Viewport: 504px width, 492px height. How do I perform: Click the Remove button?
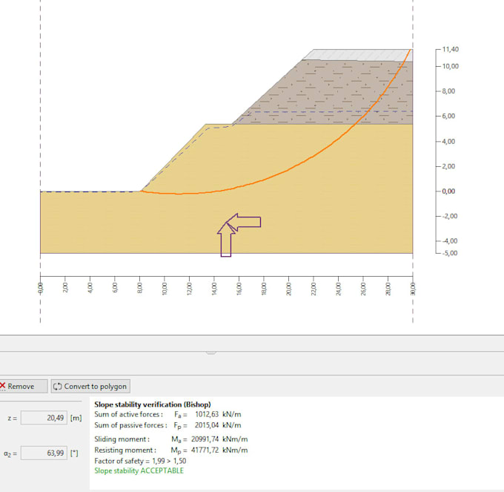pyautogui.click(x=22, y=386)
